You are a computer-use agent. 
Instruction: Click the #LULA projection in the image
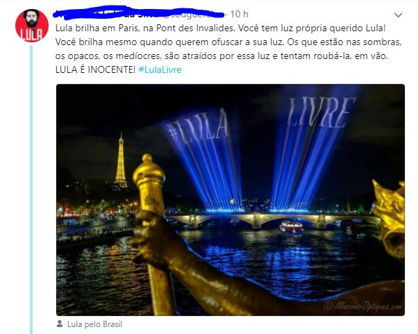pyautogui.click(x=197, y=126)
